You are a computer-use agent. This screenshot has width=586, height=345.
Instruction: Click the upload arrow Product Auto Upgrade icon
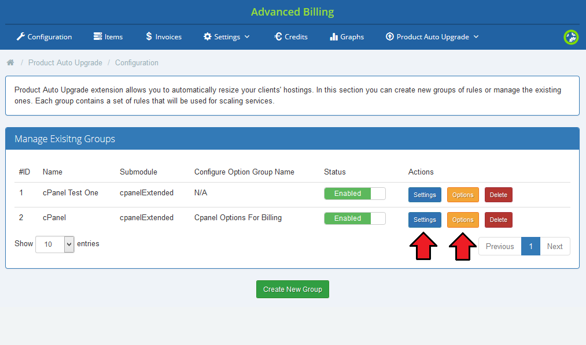coord(390,36)
